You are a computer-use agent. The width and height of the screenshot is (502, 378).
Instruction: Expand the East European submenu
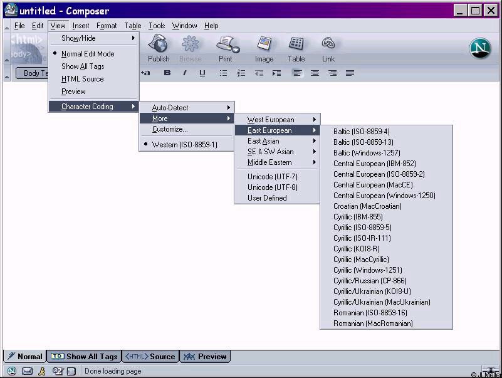click(x=277, y=130)
